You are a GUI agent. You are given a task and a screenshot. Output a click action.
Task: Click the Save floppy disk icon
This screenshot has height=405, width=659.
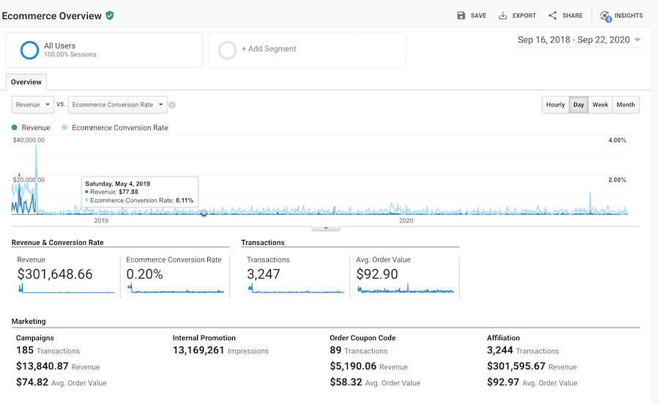click(x=461, y=15)
